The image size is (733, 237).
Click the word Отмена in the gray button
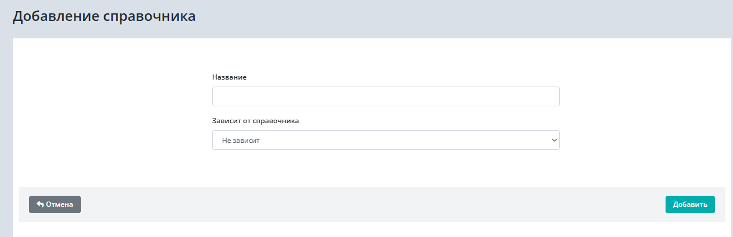pos(60,204)
